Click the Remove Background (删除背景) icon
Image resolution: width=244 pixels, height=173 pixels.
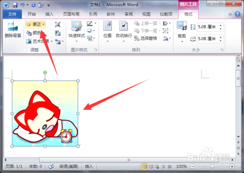(x=13, y=30)
